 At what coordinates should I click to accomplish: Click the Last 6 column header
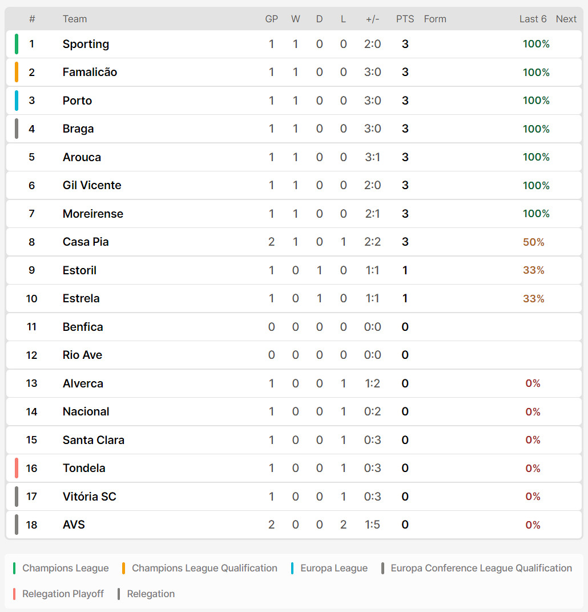[533, 19]
